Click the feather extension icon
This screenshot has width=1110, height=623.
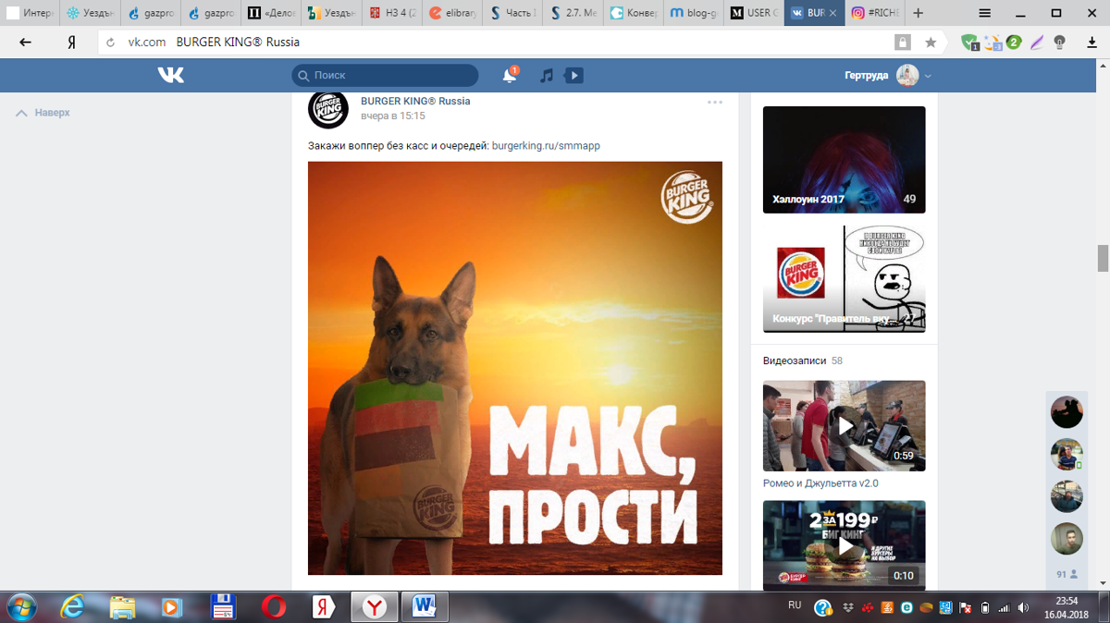tap(1038, 43)
